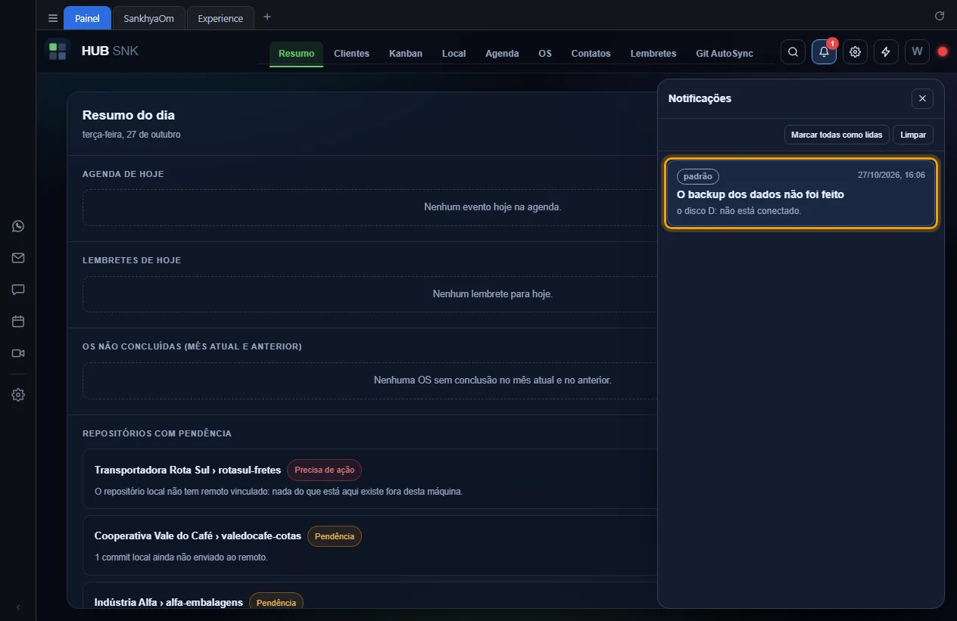Open calendar icon in left sidebar
The height and width of the screenshot is (621, 957).
tap(18, 321)
